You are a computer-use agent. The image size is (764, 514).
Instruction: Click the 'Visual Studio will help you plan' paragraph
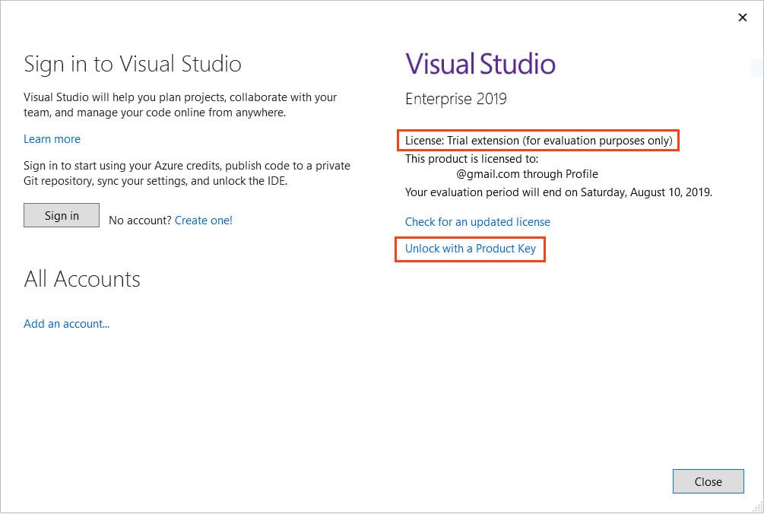click(x=181, y=105)
